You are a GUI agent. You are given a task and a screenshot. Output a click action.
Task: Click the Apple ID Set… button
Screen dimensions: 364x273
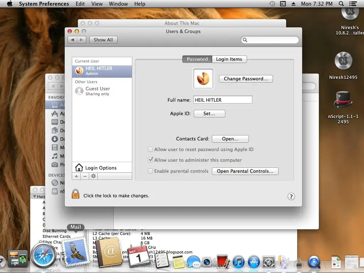(x=209, y=113)
